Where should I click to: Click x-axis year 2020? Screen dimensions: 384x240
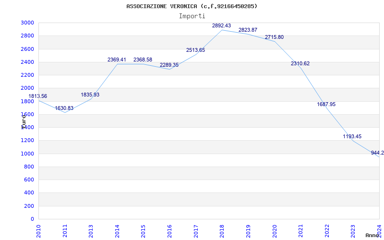click(275, 231)
